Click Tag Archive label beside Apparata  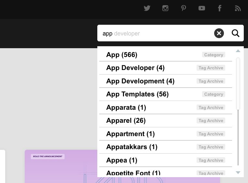(211, 107)
